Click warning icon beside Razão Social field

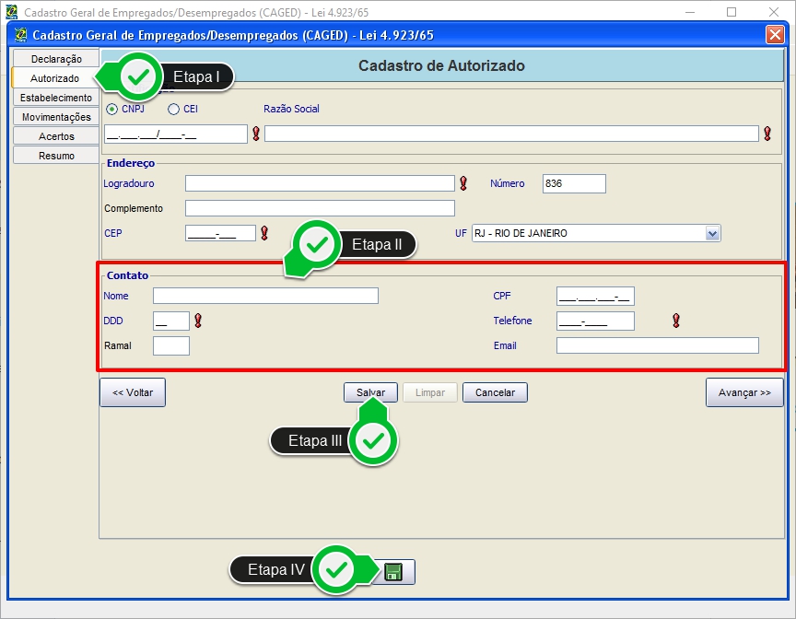pos(767,134)
